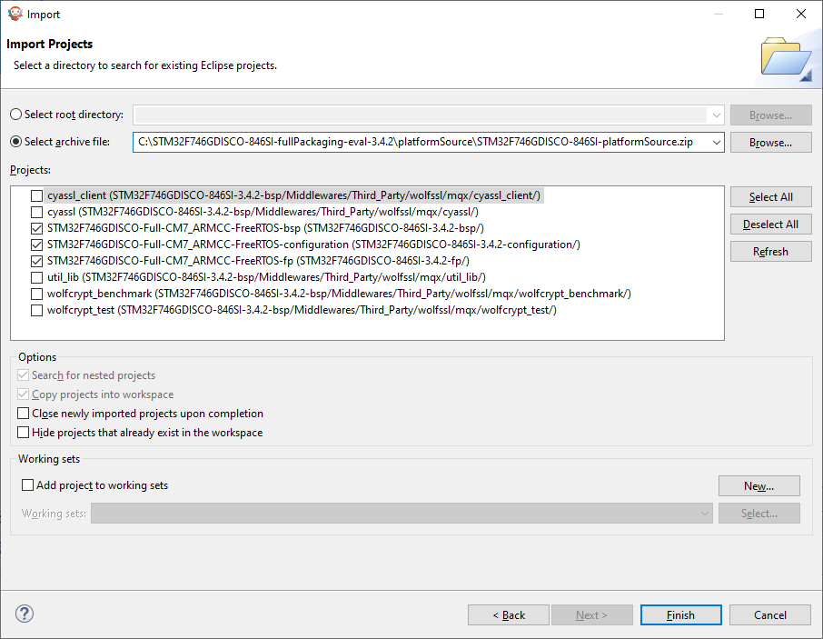Uncheck the STM32F746GDISCO-Full-CM7_ARMCC-FreeRTOS-bsp project
The height and width of the screenshot is (639, 823).
(35, 228)
